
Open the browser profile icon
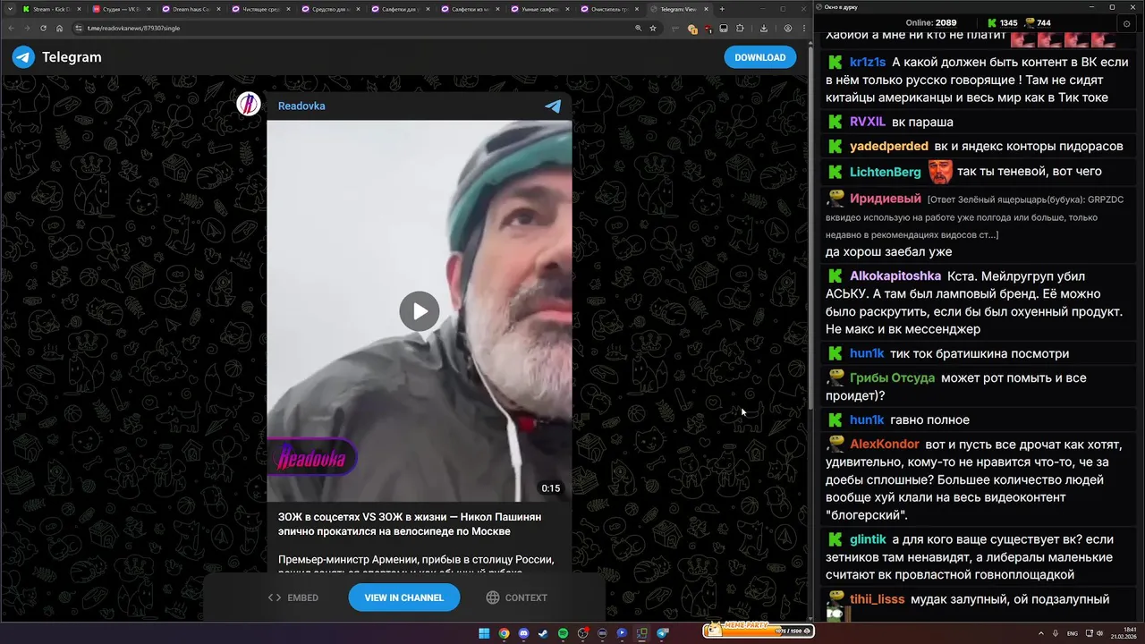point(787,28)
